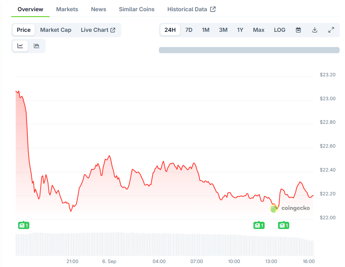This screenshot has height=267, width=345.
Task: Open the Live Chart external link
Action: (98, 30)
